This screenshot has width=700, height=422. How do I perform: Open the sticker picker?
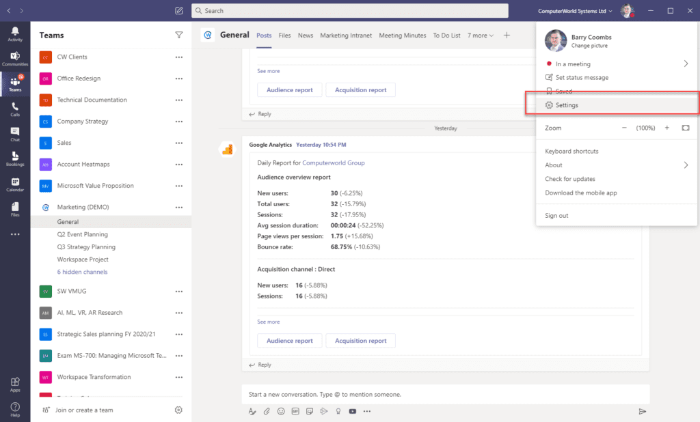310,411
